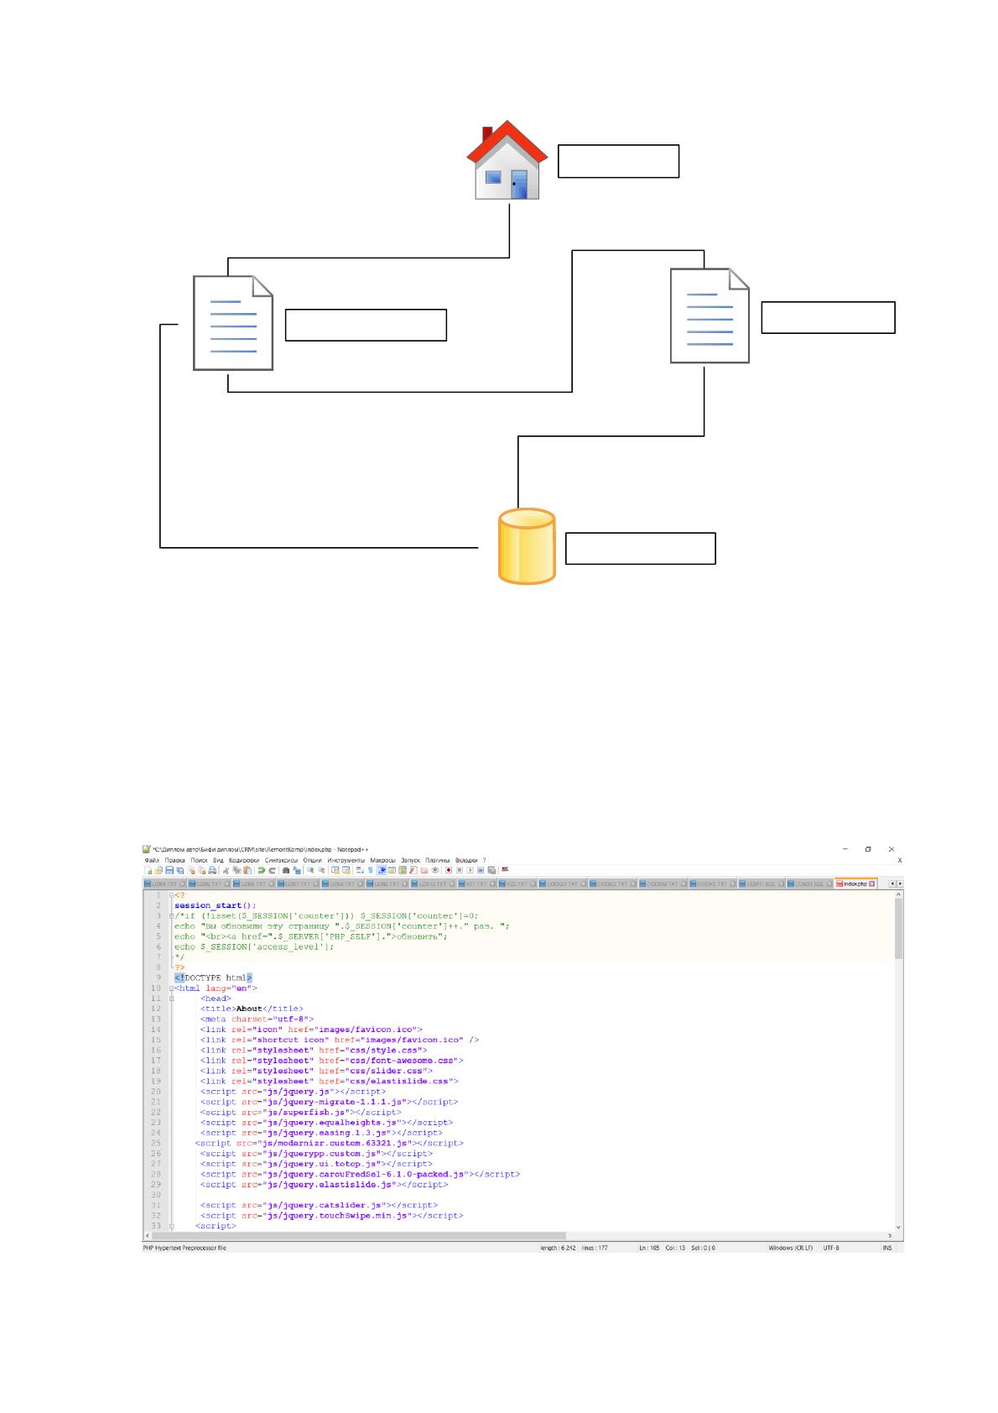998x1413 pixels.
Task: Click the Zoom in toolbar icon
Action: click(x=310, y=870)
